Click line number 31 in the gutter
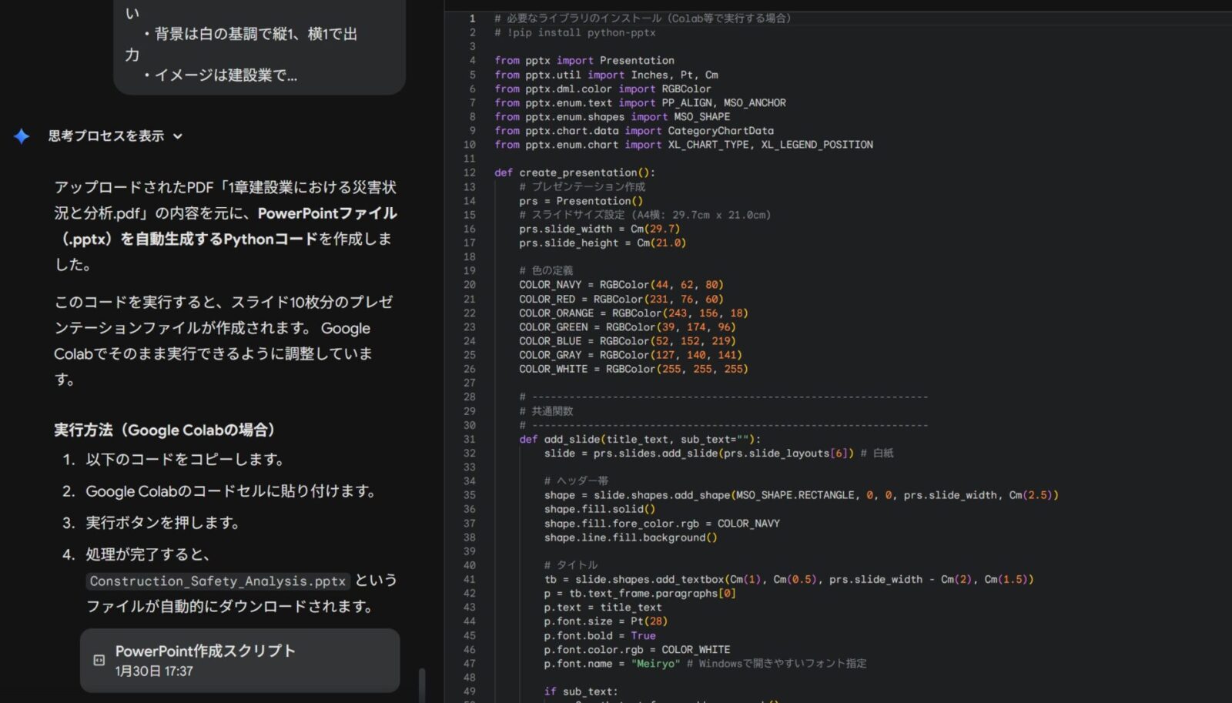This screenshot has width=1232, height=703. point(469,439)
